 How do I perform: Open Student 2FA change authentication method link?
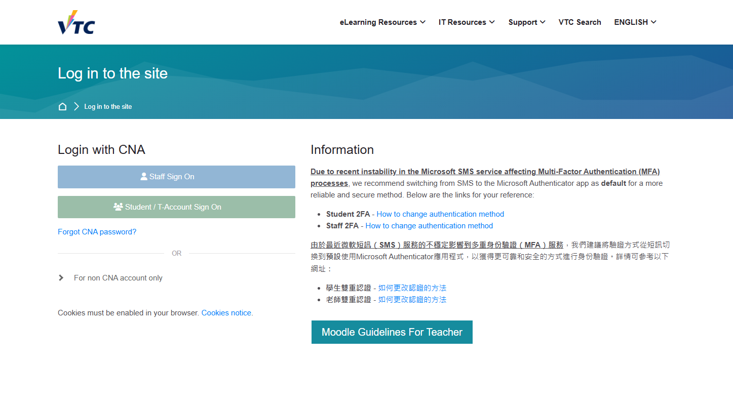(440, 214)
